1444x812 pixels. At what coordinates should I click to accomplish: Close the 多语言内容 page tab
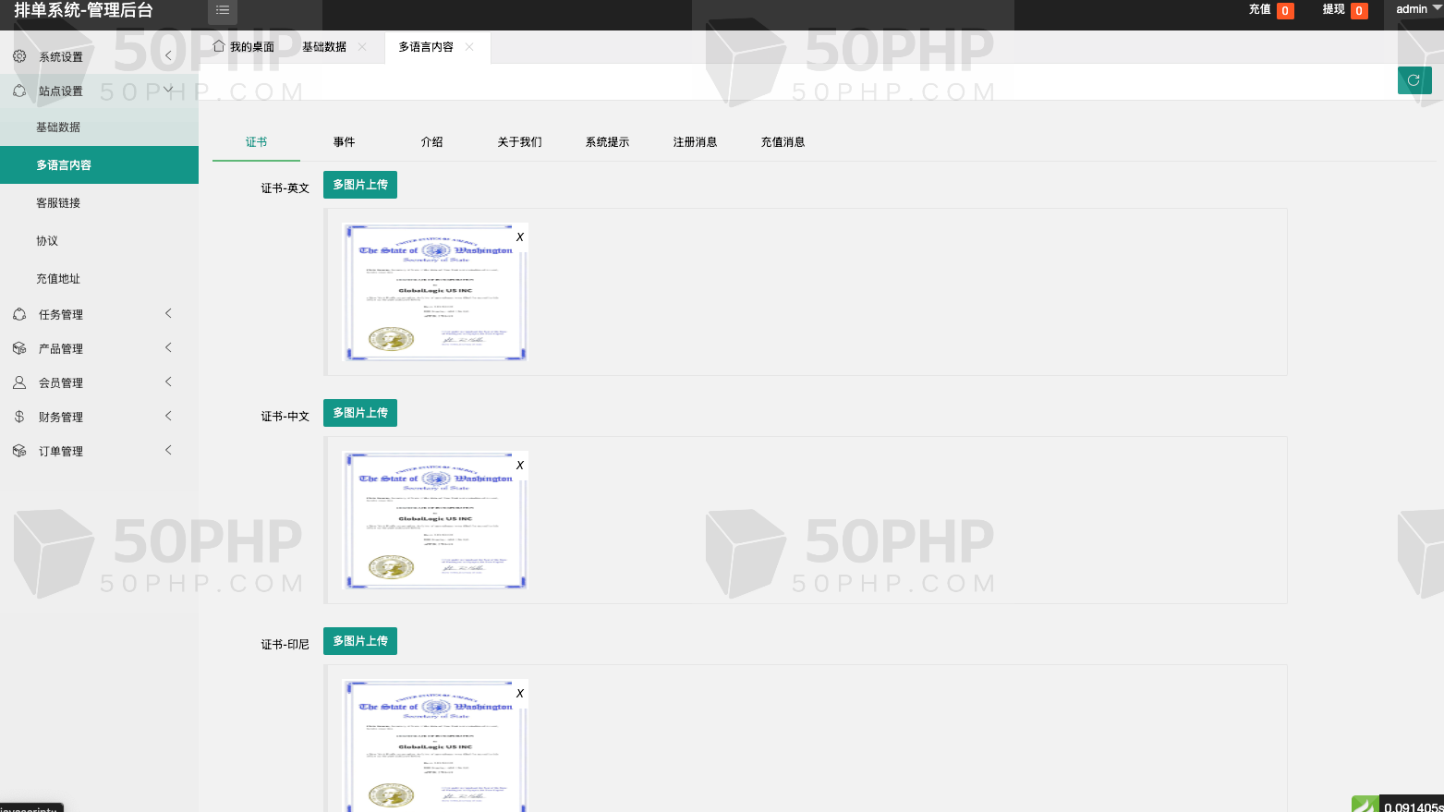point(469,47)
